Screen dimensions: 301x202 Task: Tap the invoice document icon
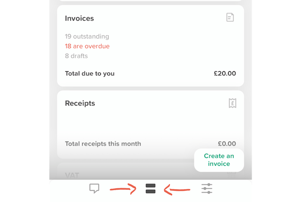230,18
